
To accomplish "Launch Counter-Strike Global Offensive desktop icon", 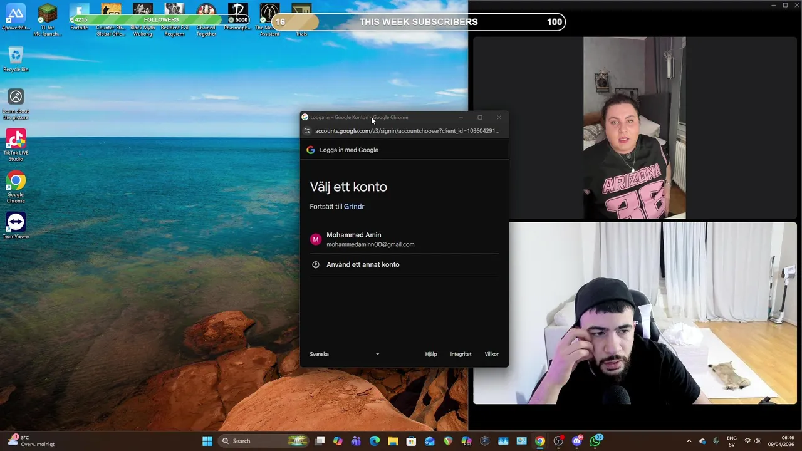I will coord(111,20).
